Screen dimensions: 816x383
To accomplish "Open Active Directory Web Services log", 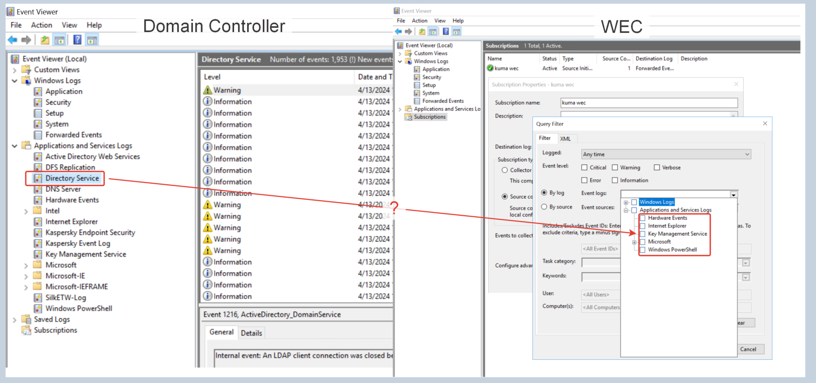I will coord(92,157).
